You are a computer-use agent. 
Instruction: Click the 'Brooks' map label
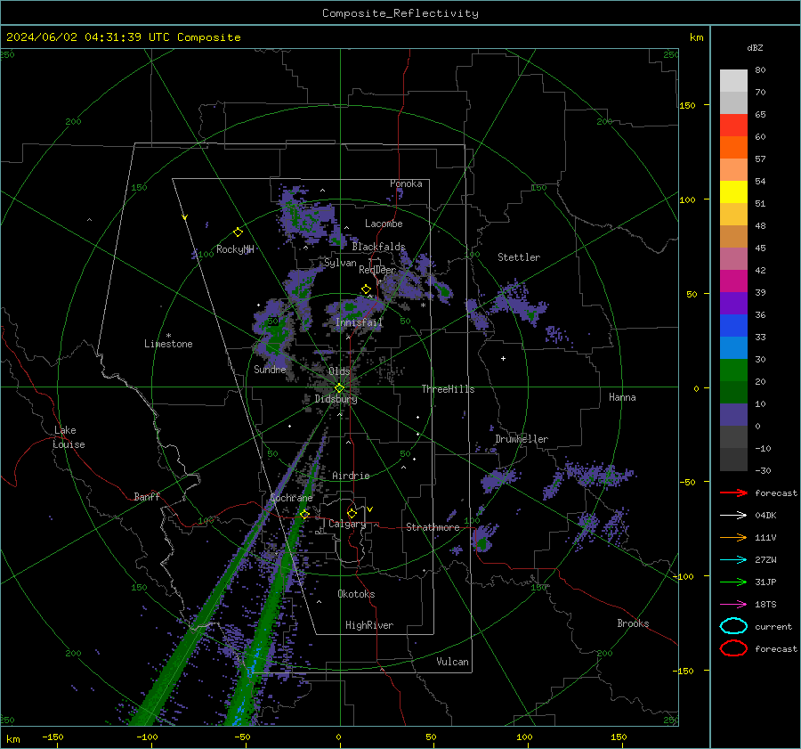click(633, 623)
